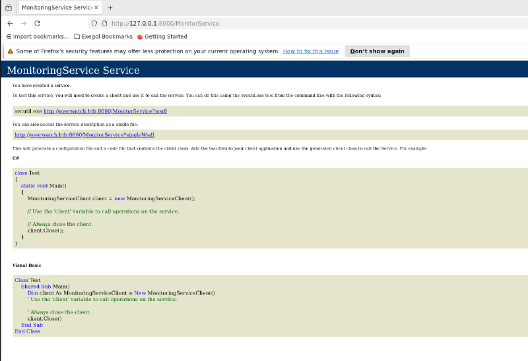Open the Firefox View icon in tab bar
The height and width of the screenshot is (361, 528).
pos(8,7)
